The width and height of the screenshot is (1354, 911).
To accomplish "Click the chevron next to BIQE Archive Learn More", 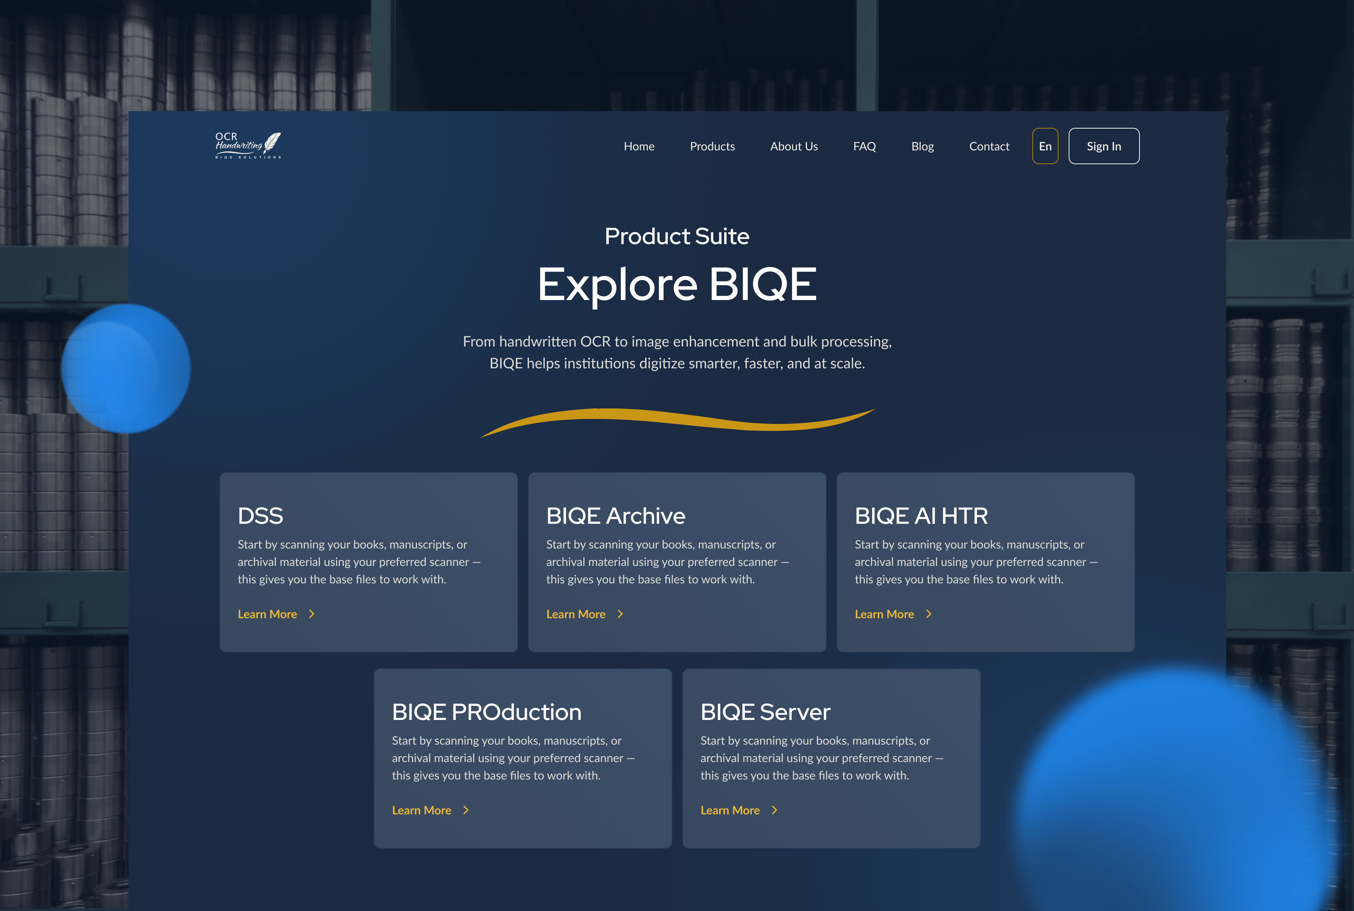I will pyautogui.click(x=620, y=614).
